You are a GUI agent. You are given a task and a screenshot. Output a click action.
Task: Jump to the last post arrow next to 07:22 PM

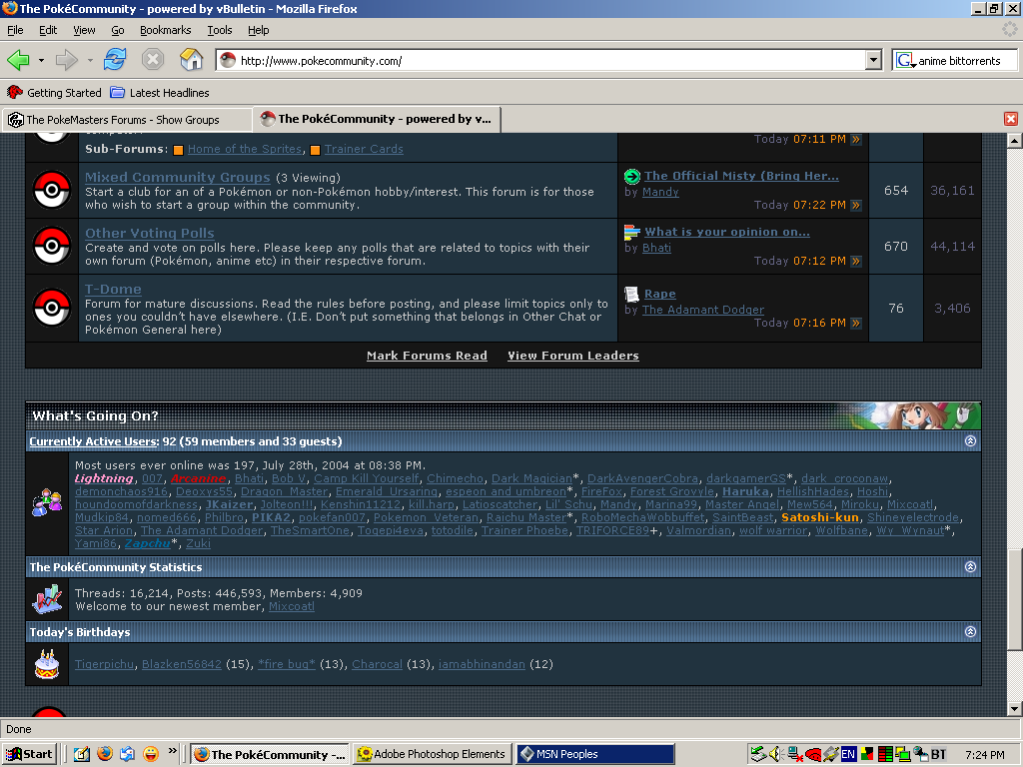856,205
